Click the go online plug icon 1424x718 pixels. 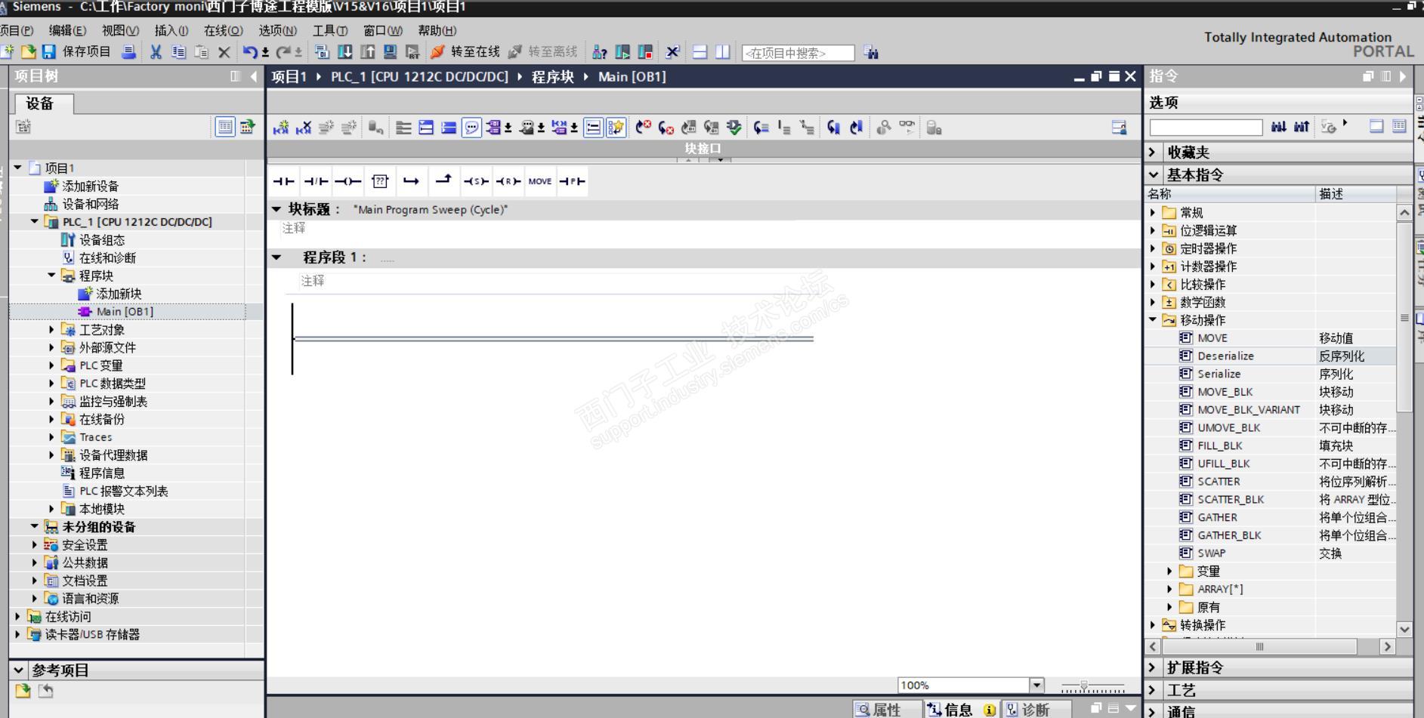[437, 52]
